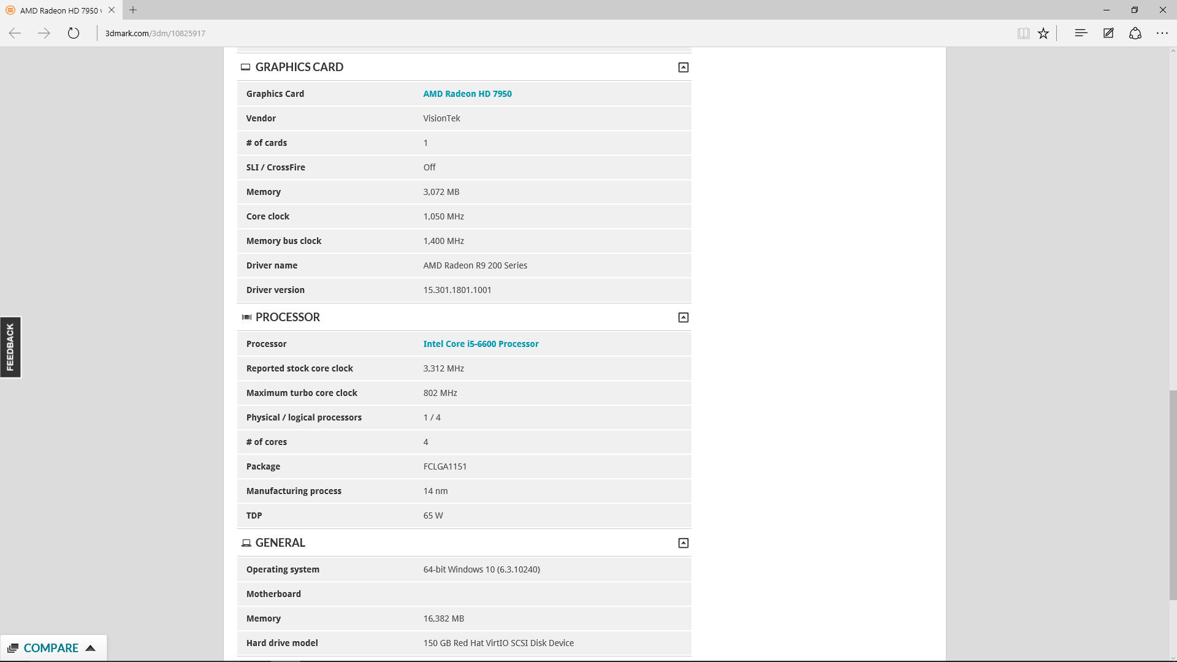
Task: Click the 16,382 MB memory value
Action: 443,618
